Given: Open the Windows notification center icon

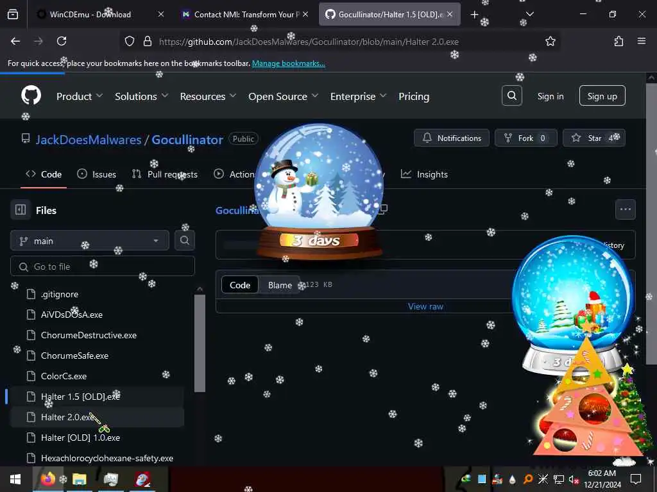Looking at the screenshot, I should coord(636,479).
